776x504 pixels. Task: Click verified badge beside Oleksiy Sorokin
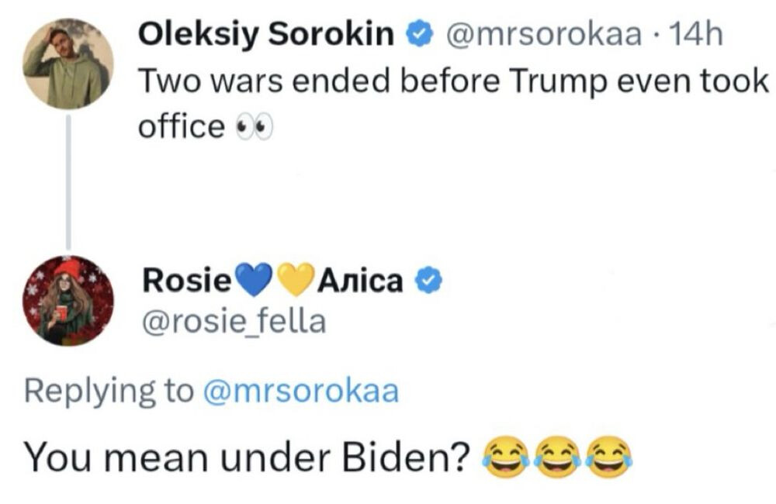click(419, 35)
